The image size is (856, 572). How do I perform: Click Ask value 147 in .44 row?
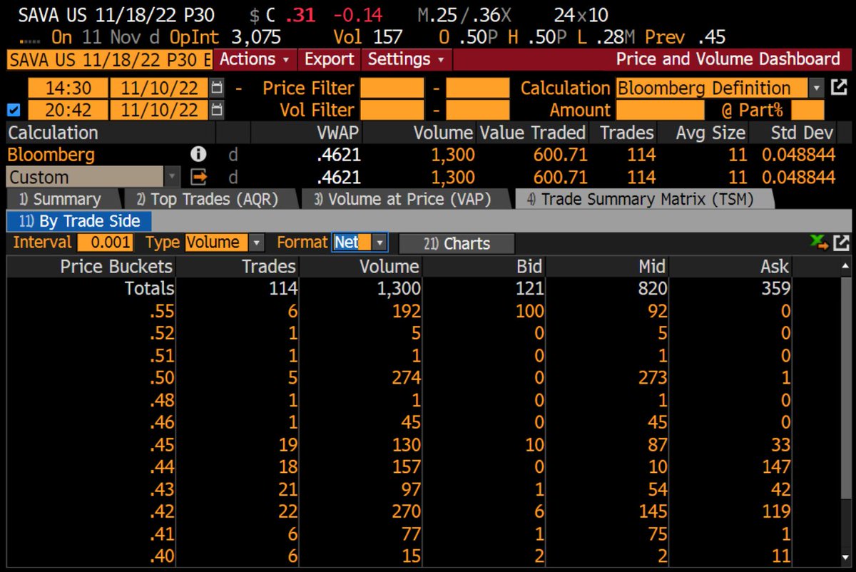point(775,466)
